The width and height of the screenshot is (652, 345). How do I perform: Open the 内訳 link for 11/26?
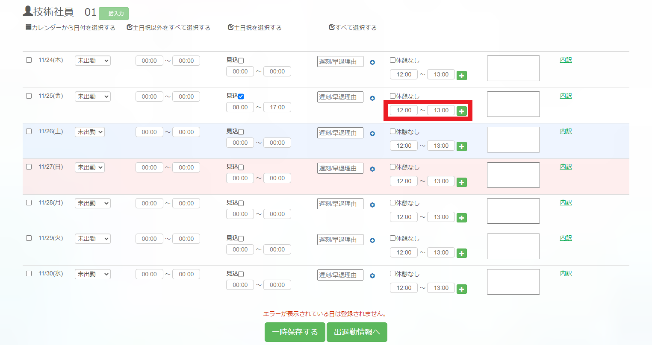[566, 132]
